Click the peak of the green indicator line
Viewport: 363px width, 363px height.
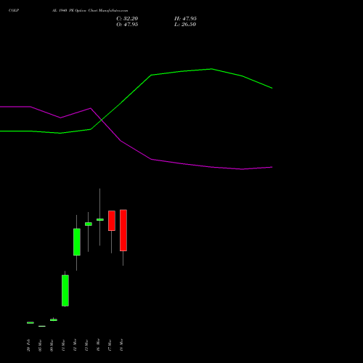pos(211,69)
